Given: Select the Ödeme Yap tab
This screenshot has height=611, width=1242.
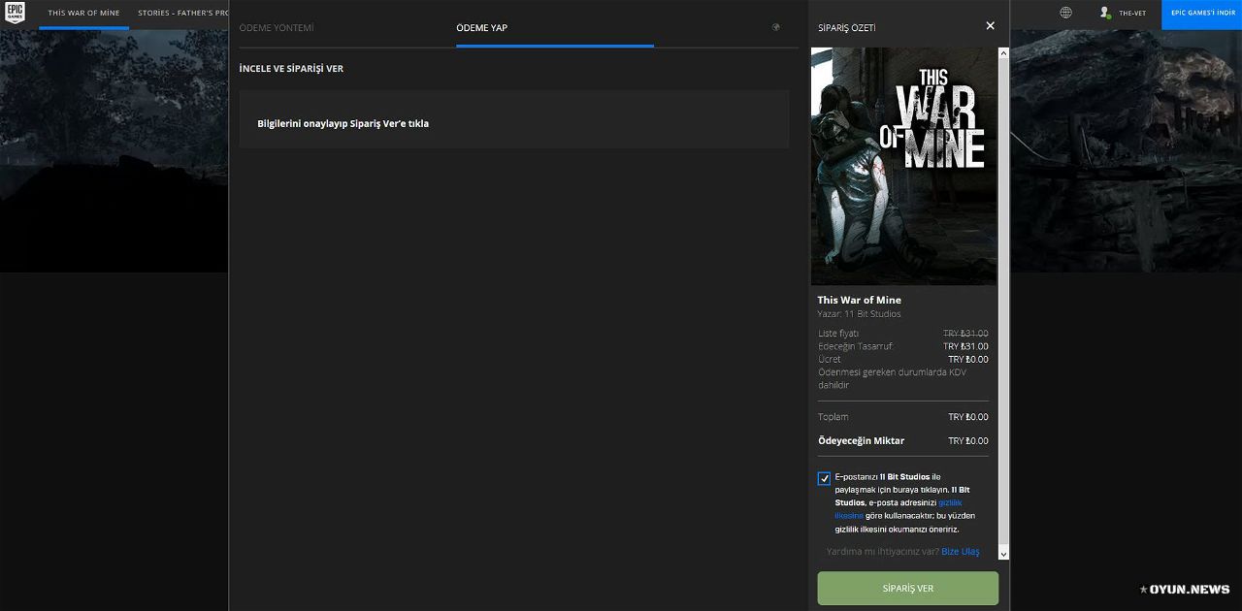Looking at the screenshot, I should click(482, 28).
